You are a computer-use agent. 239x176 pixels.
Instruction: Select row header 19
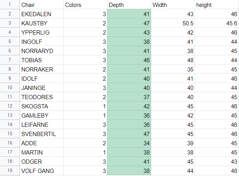point(10,171)
